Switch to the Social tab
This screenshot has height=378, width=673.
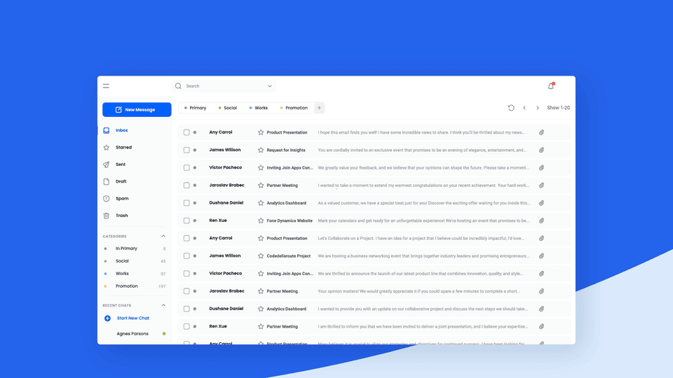point(229,108)
